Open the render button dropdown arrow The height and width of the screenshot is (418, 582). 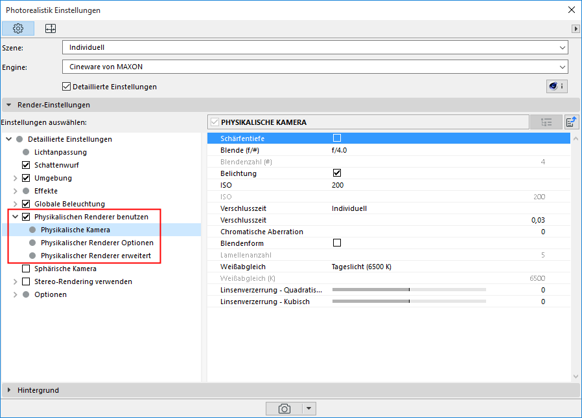coord(308,409)
